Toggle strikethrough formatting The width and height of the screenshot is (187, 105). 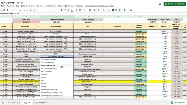[x=68, y=10]
